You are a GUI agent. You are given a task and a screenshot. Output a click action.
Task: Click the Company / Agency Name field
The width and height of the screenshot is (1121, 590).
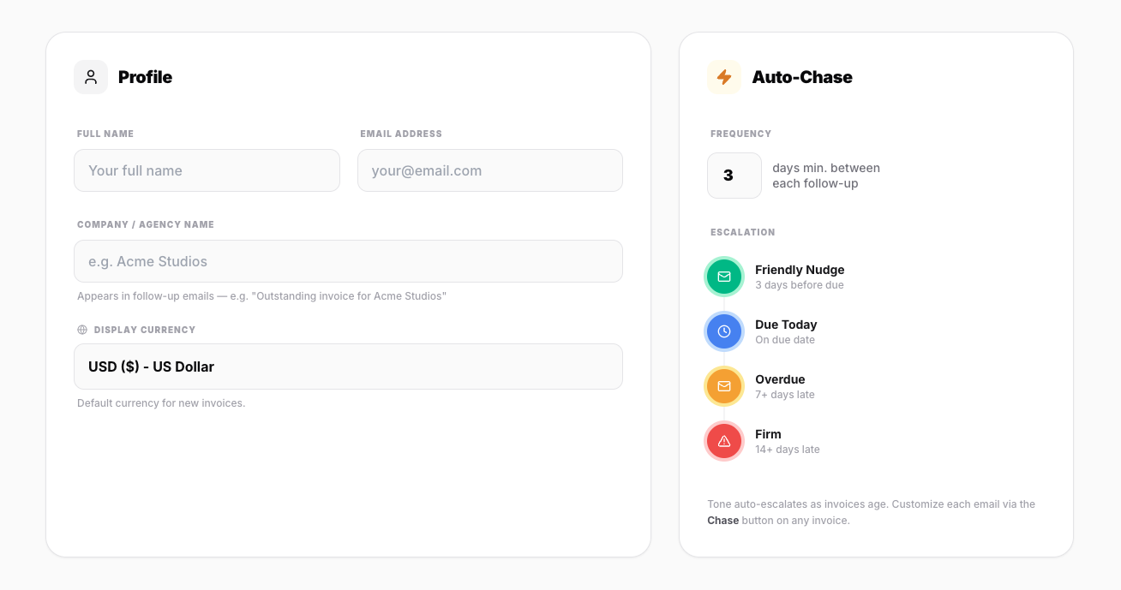[x=348, y=261]
